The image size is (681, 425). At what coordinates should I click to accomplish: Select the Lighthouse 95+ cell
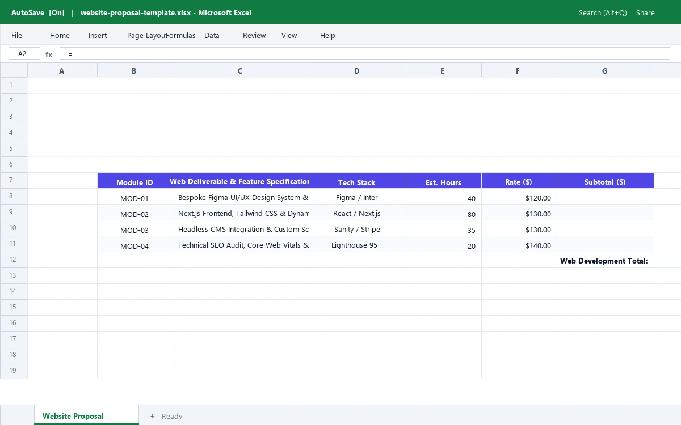coord(358,244)
